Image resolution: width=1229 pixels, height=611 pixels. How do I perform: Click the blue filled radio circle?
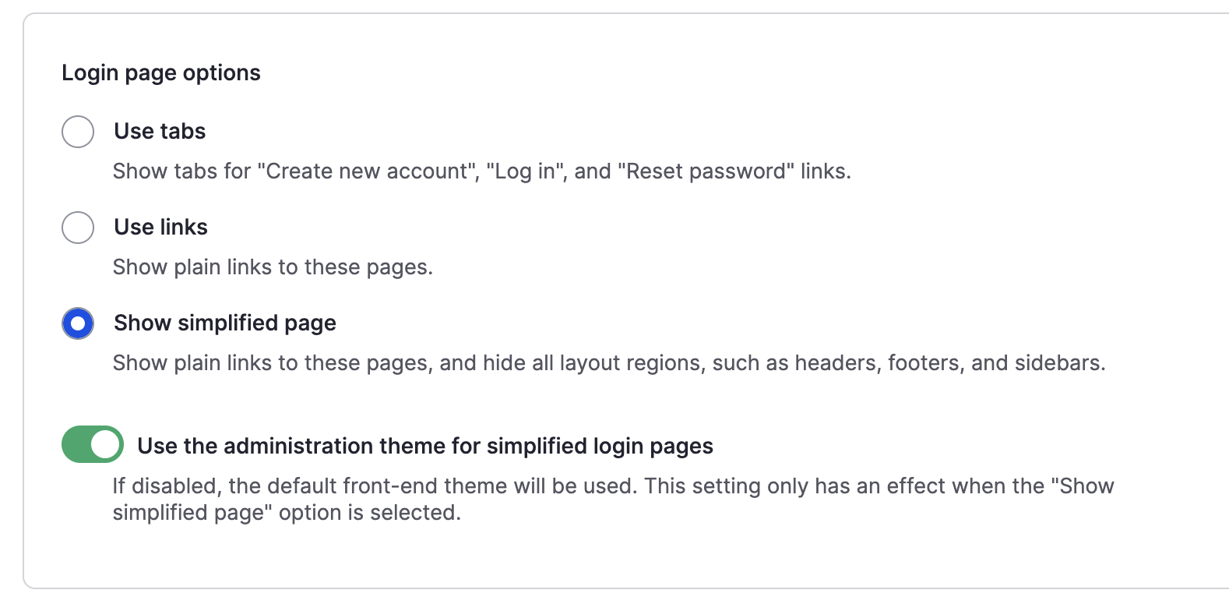[x=78, y=323]
